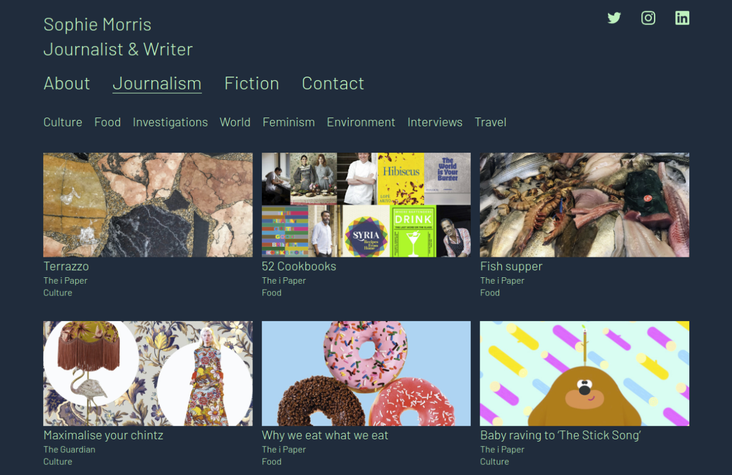
Task: Open the Fiction section
Action: pyautogui.click(x=252, y=83)
